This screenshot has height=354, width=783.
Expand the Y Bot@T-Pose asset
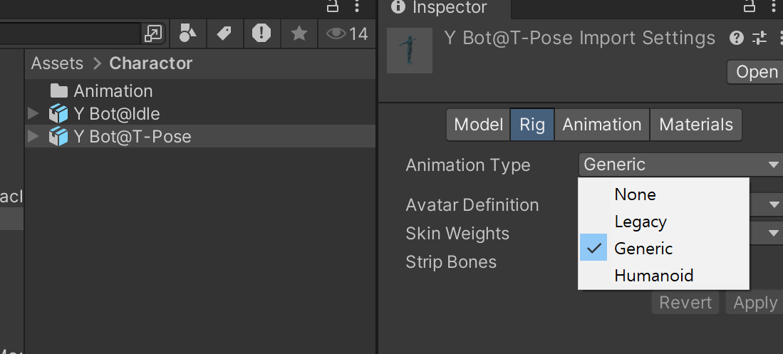coord(33,136)
